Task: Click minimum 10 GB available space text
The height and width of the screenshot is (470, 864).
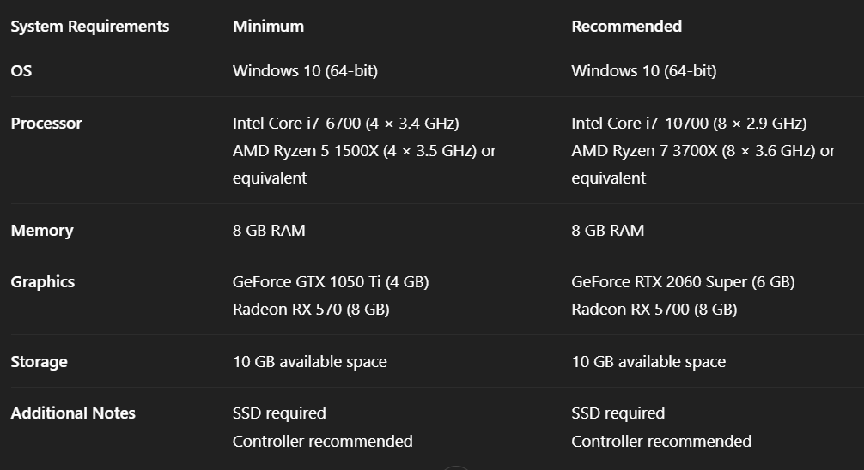Action: (x=309, y=362)
